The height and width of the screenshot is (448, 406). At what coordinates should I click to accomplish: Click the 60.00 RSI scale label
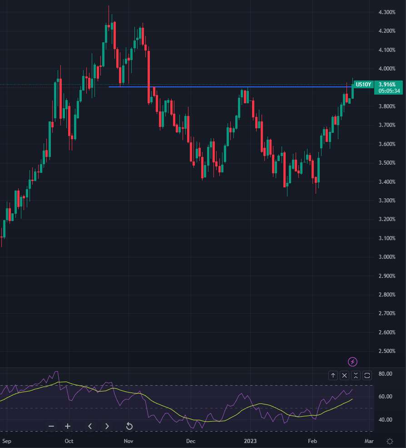tap(385, 397)
